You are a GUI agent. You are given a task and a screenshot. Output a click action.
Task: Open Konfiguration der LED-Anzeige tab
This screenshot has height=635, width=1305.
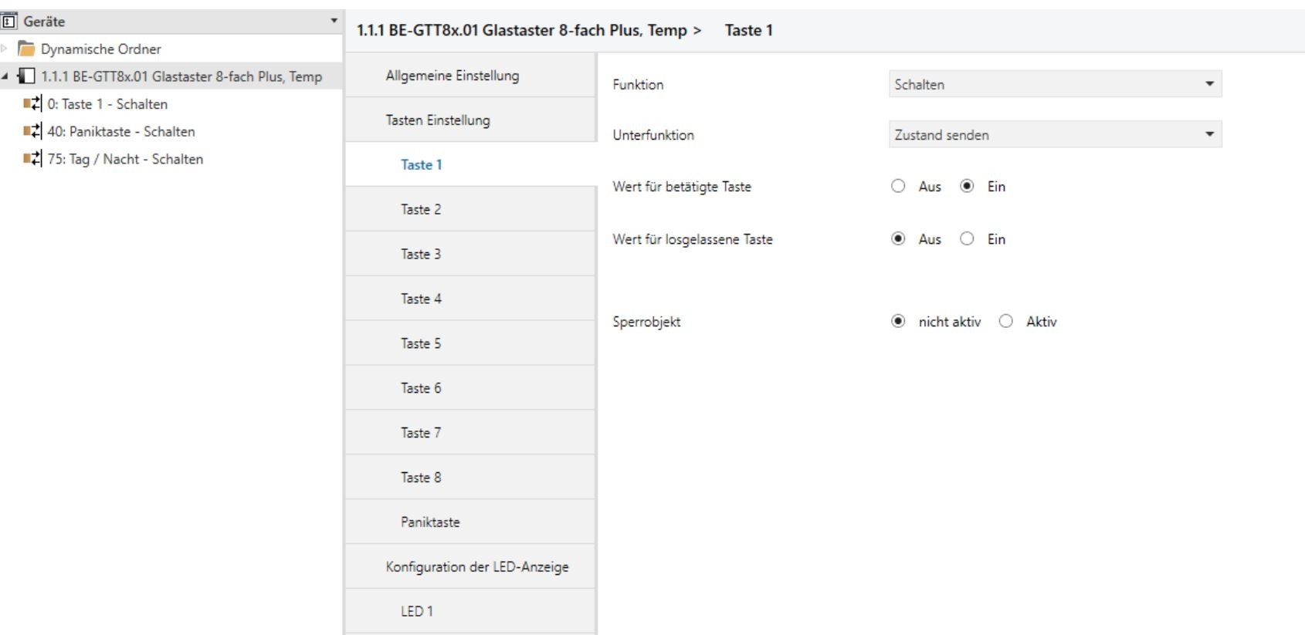coord(477,567)
